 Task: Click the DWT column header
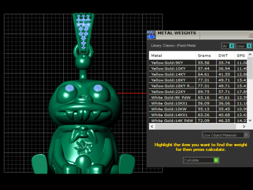225,55
